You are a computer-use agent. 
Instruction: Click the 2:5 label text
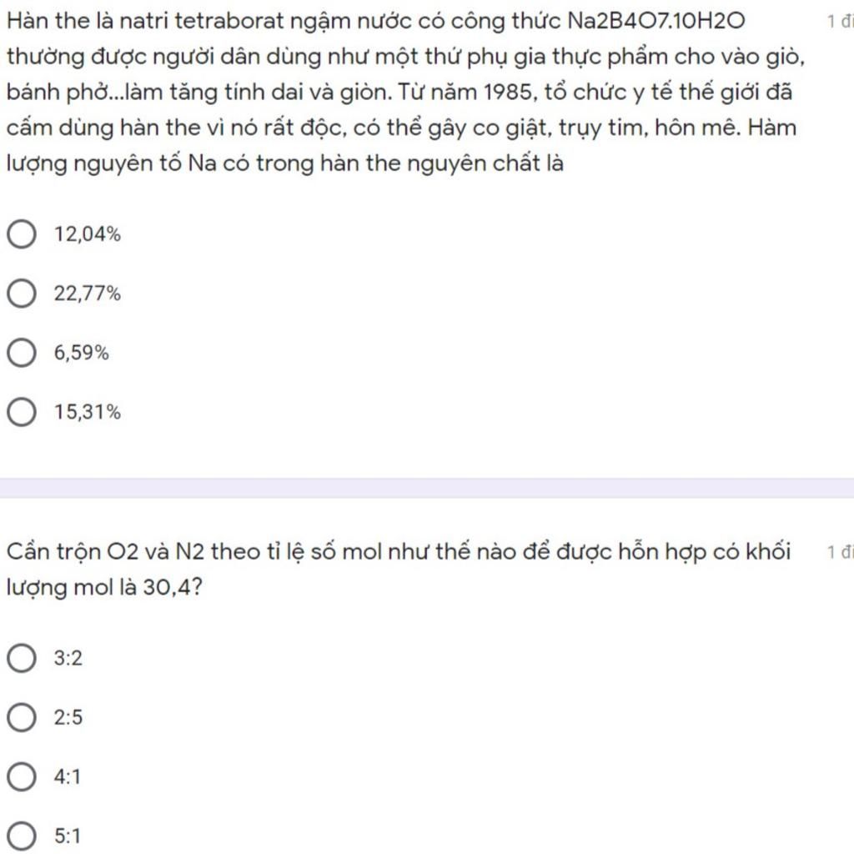(68, 717)
